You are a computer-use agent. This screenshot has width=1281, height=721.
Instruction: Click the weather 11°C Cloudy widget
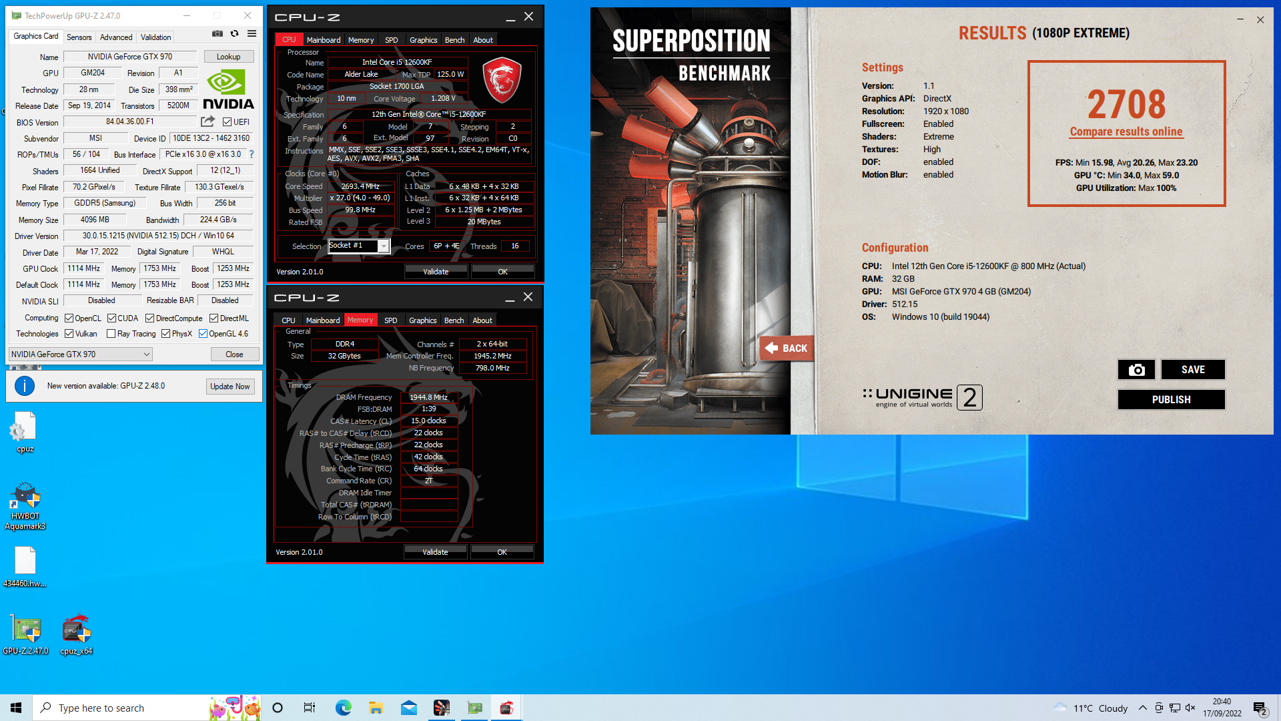(x=1090, y=708)
